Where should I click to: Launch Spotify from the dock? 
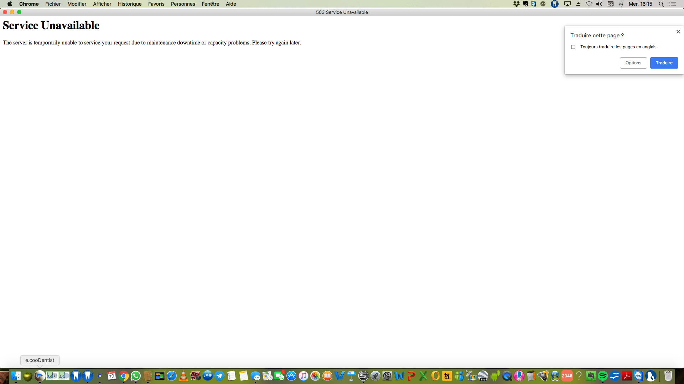[x=602, y=376]
